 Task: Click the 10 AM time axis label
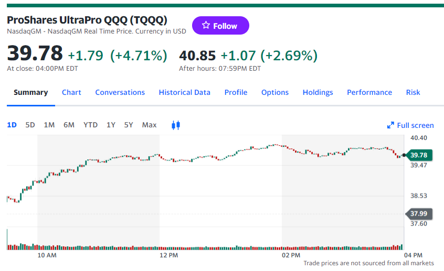tap(47, 255)
